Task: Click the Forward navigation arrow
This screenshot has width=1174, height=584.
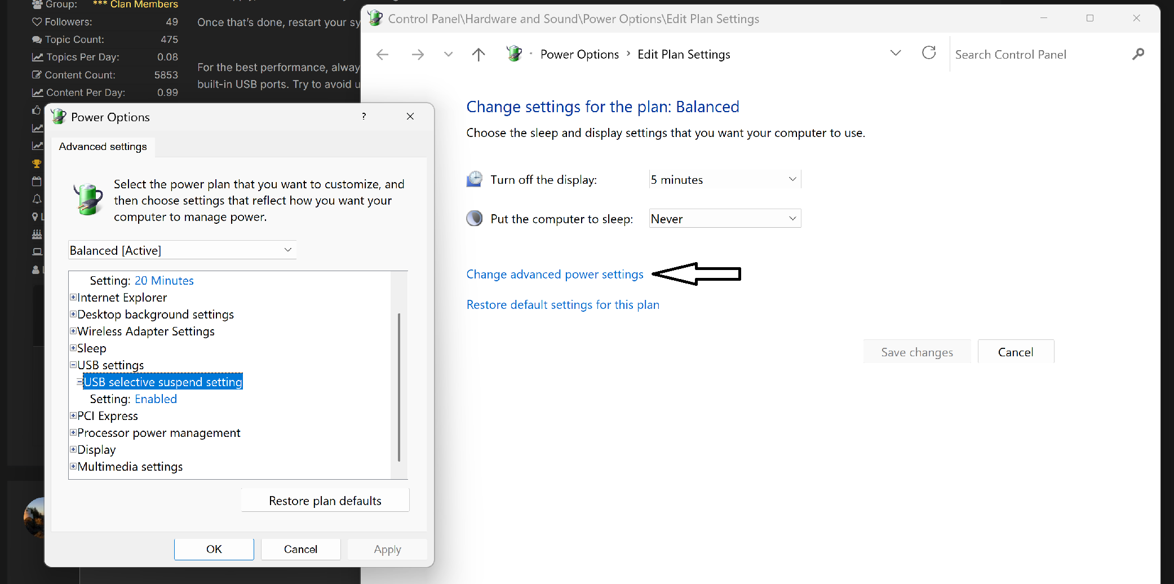Action: point(418,55)
